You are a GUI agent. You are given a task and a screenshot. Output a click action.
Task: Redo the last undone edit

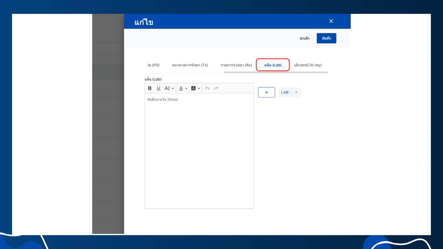coord(216,88)
